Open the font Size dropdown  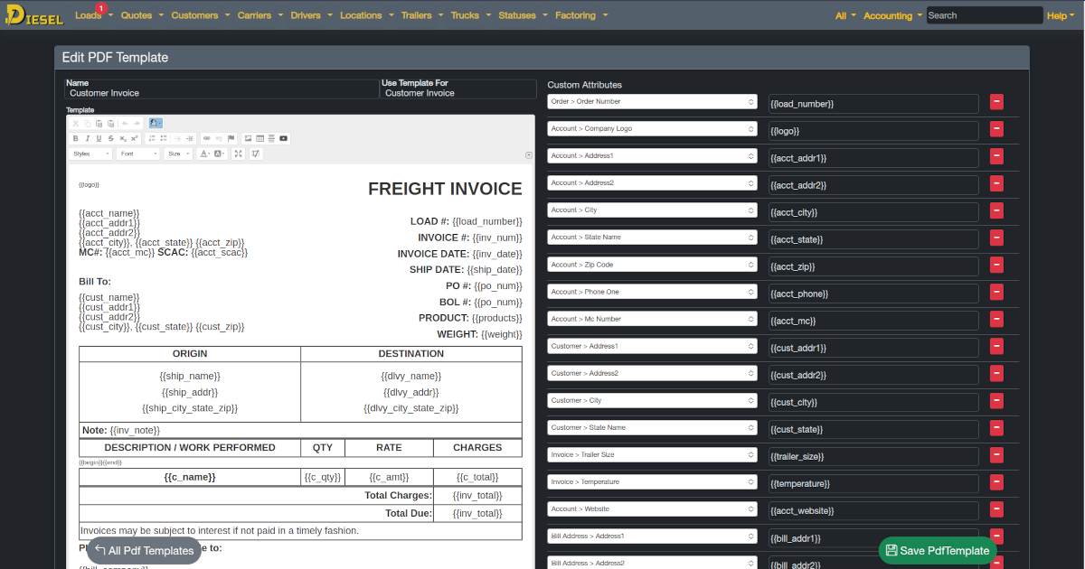(x=178, y=154)
